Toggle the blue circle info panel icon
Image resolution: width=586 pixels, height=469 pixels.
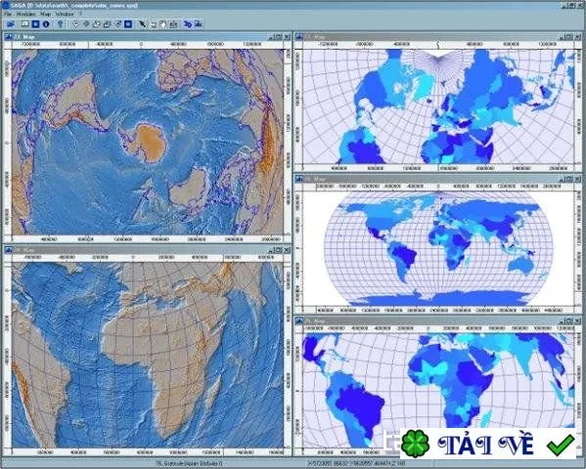tap(46, 24)
